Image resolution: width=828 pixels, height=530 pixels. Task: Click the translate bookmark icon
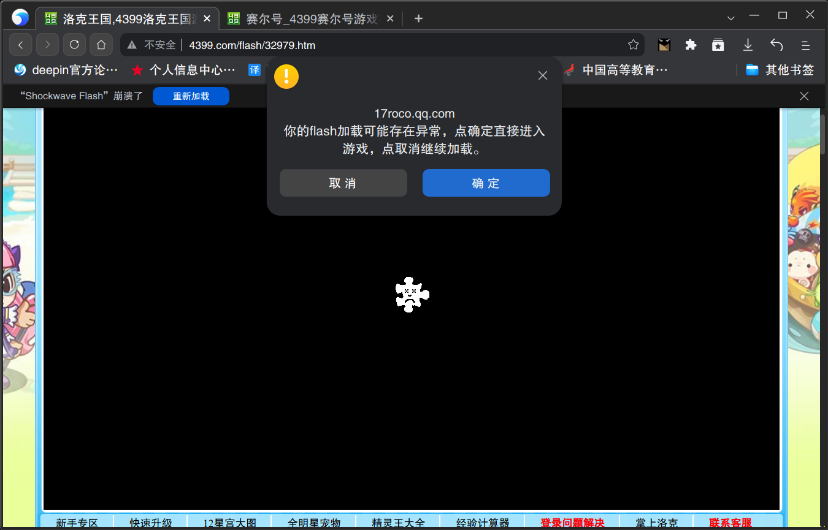(x=254, y=70)
